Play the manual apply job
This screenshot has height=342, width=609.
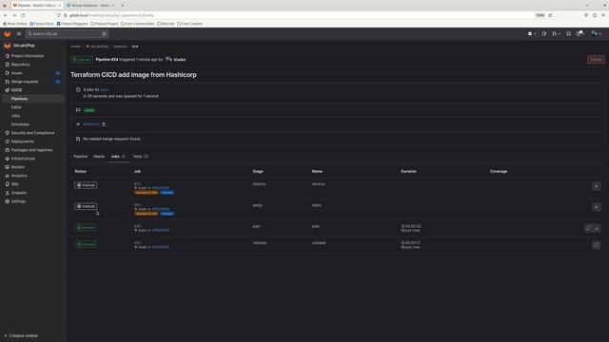coord(597,207)
